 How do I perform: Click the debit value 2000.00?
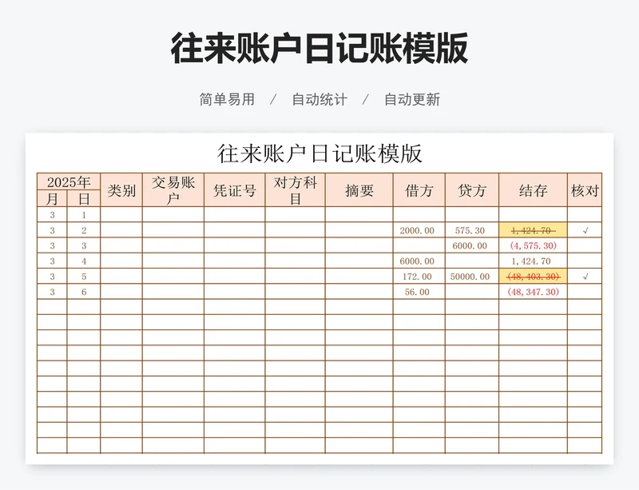tap(417, 230)
